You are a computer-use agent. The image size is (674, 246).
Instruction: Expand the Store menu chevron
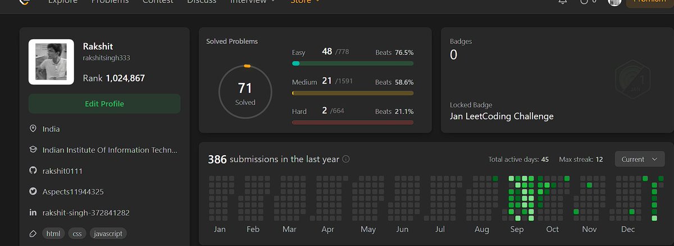317,2
